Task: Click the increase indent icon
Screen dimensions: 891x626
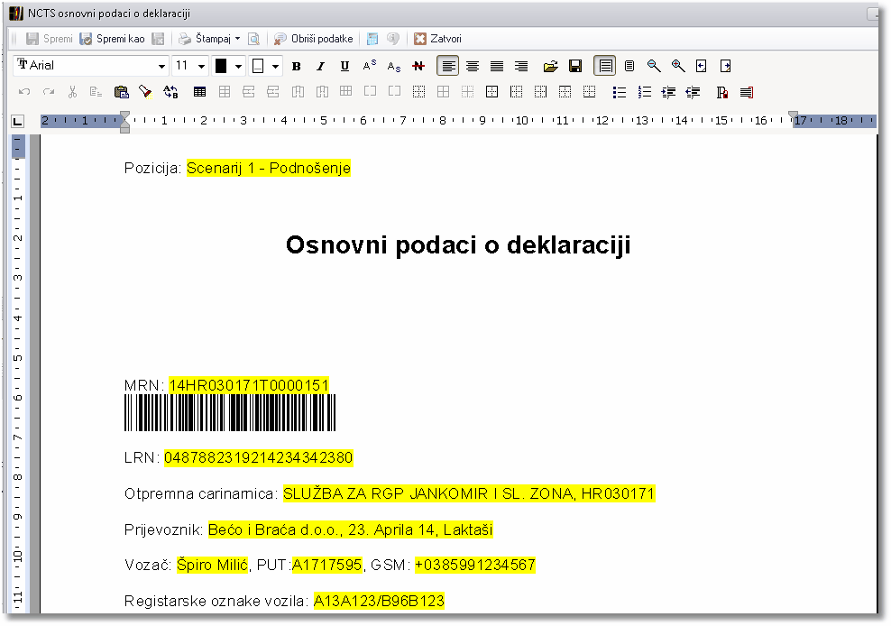Action: point(668,92)
